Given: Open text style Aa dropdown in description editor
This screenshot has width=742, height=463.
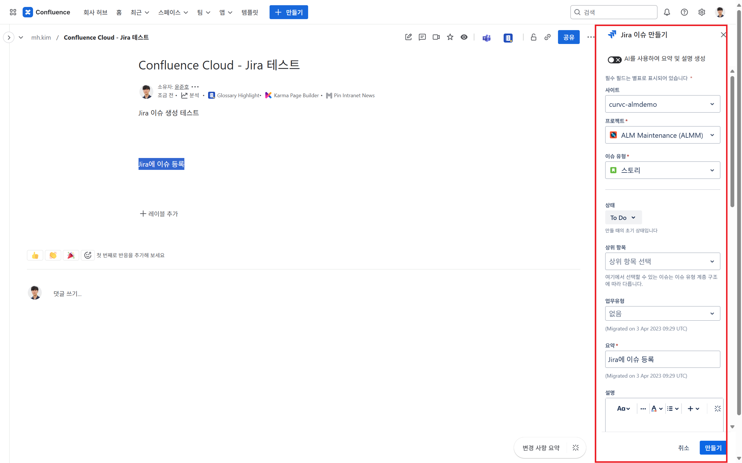Looking at the screenshot, I should [623, 409].
